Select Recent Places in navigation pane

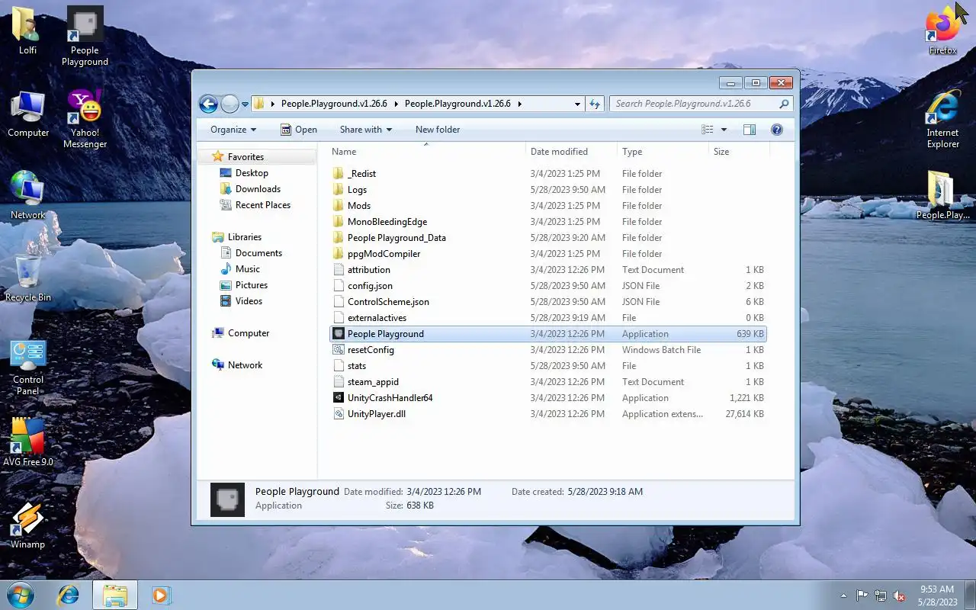[262, 205]
